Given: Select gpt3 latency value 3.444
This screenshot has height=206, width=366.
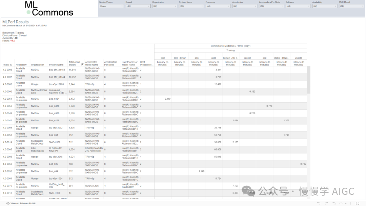Looking at the screenshot, I should coord(218,70).
